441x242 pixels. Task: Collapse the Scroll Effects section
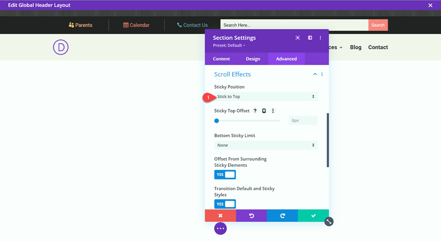[x=315, y=74]
